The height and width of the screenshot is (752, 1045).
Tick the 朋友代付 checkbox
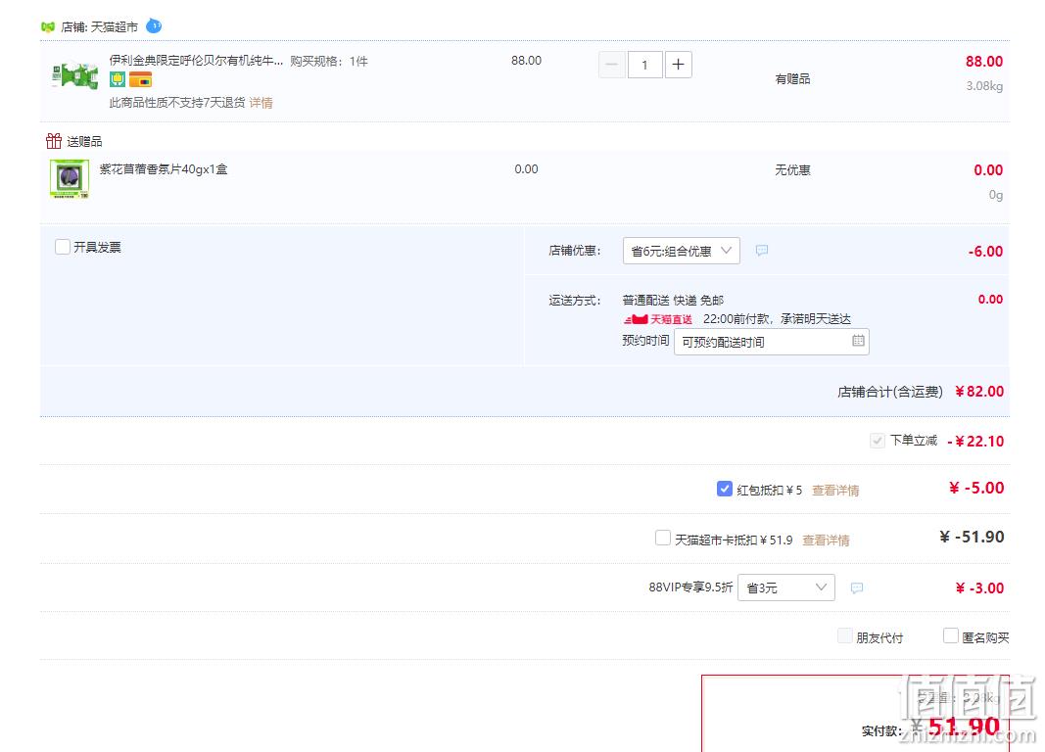tap(844, 636)
